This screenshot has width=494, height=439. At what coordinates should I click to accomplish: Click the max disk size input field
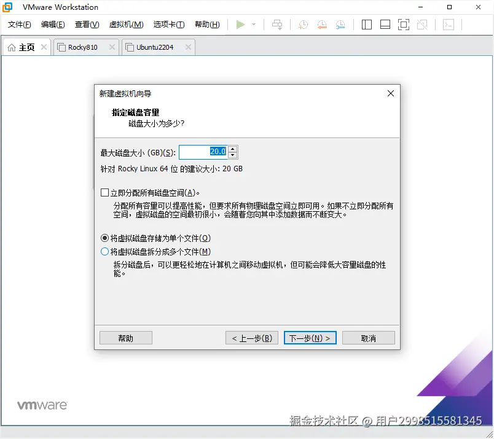pos(203,152)
